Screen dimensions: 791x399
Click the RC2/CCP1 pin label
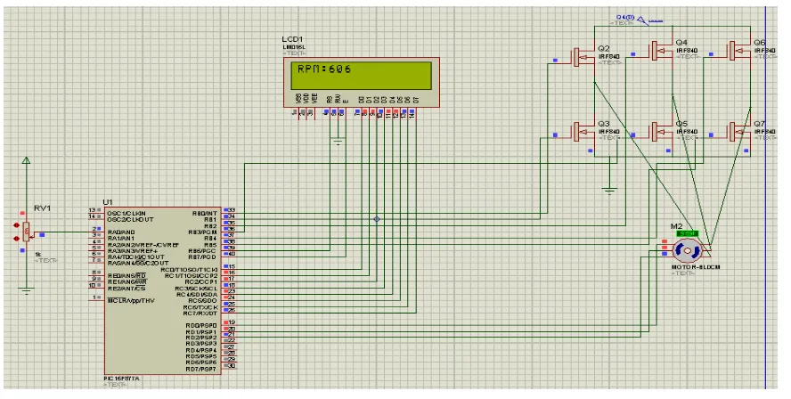point(201,282)
